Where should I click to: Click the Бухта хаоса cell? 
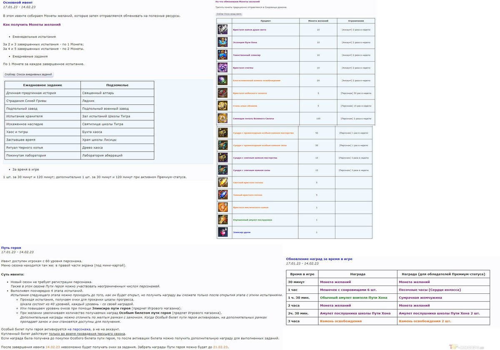pyautogui.click(x=117, y=132)
